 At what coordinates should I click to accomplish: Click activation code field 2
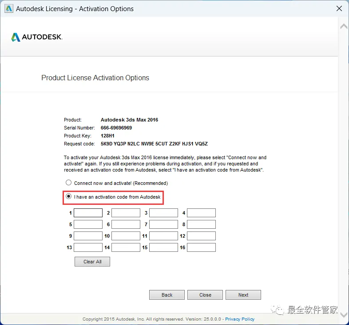pyautogui.click(x=126, y=213)
